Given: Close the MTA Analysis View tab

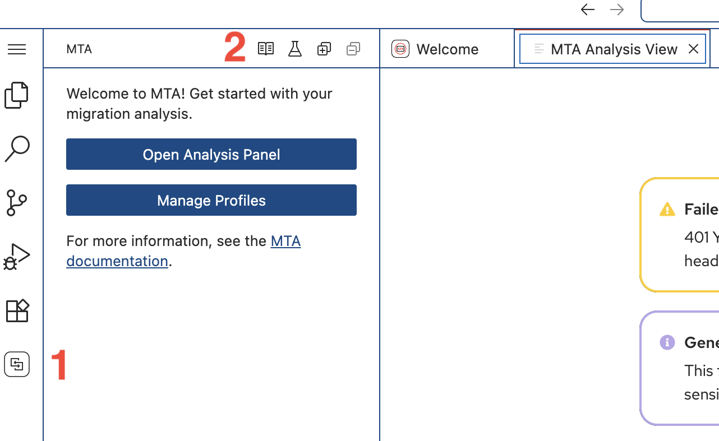Looking at the screenshot, I should (693, 49).
